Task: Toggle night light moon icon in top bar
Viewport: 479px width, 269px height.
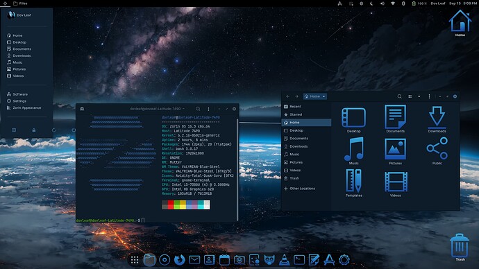Action: 371,3
